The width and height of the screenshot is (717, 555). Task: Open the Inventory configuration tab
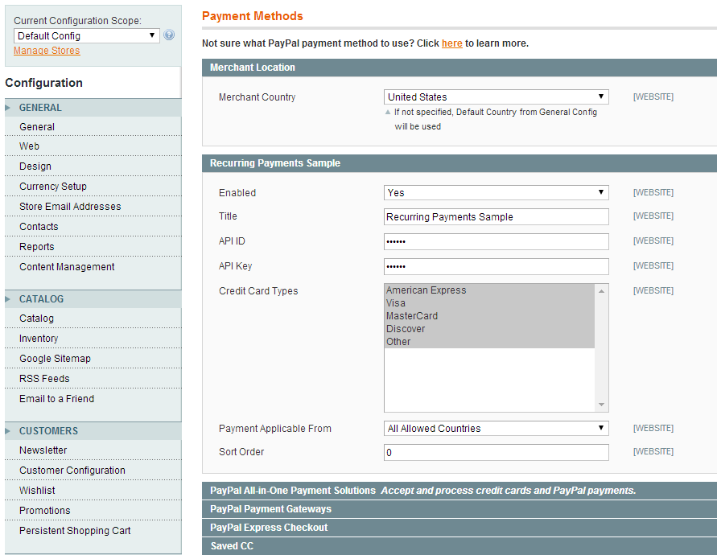tap(93, 339)
